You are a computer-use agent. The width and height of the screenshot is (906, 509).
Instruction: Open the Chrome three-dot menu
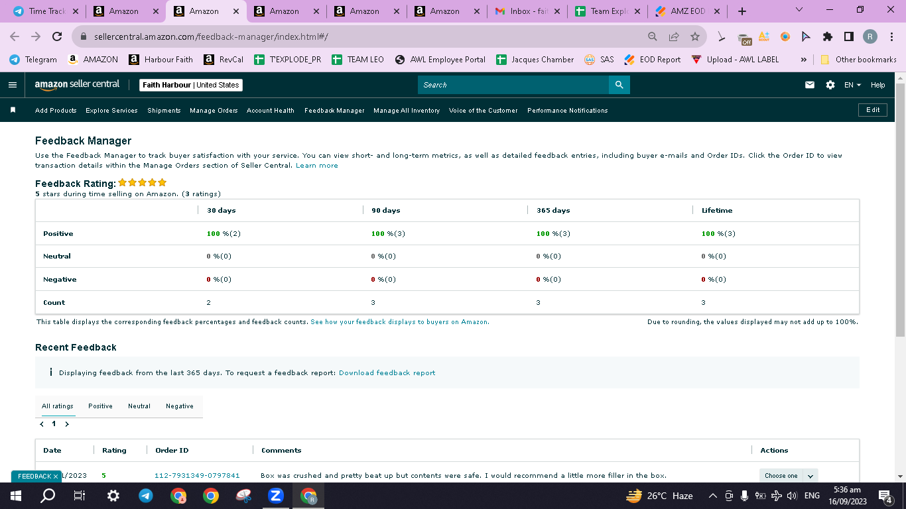click(x=891, y=36)
